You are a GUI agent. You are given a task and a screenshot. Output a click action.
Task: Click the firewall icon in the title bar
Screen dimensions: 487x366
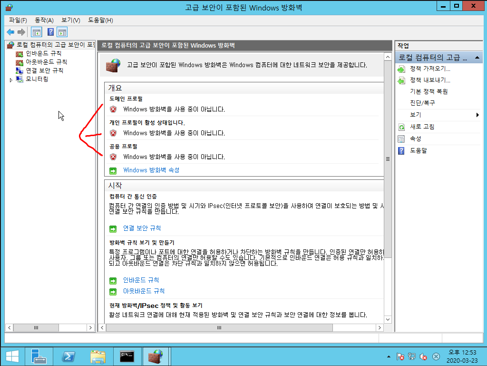coord(10,8)
